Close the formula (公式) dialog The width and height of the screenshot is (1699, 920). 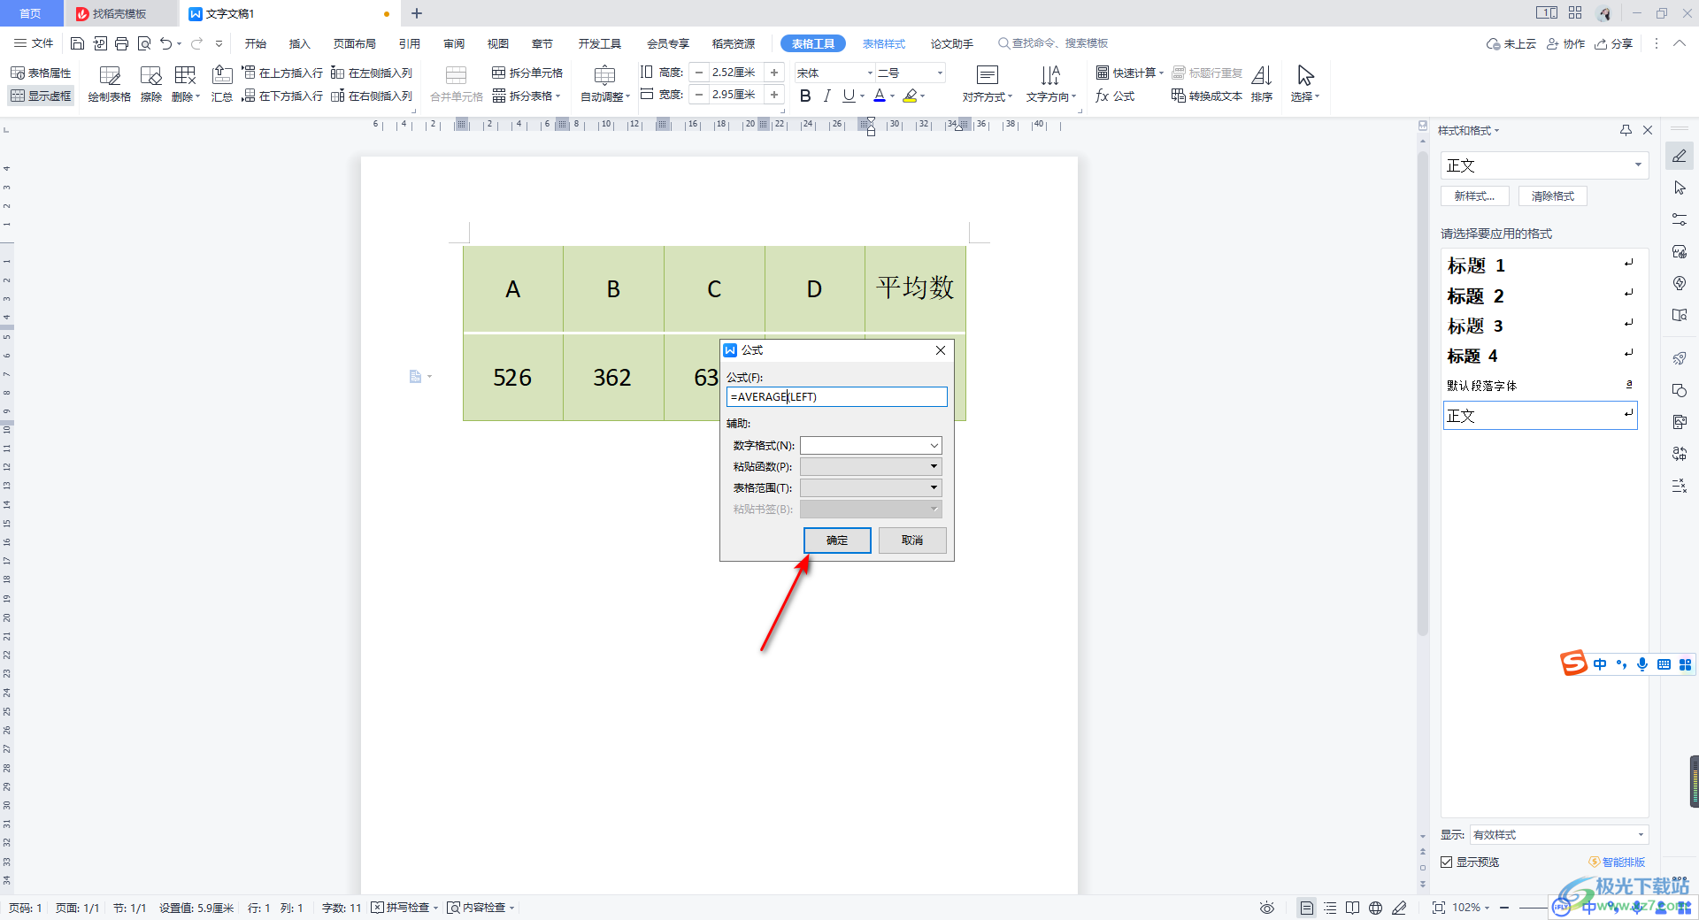(941, 350)
